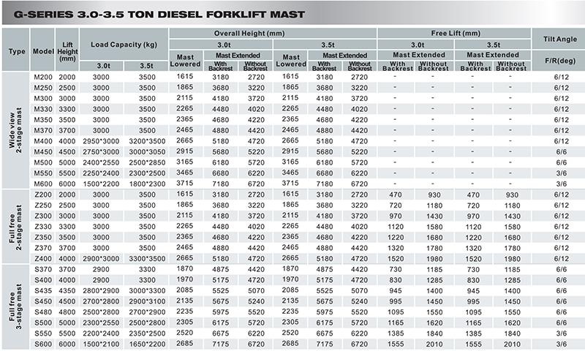Select model Z200
Screen dimensions: 585x351
(43, 195)
